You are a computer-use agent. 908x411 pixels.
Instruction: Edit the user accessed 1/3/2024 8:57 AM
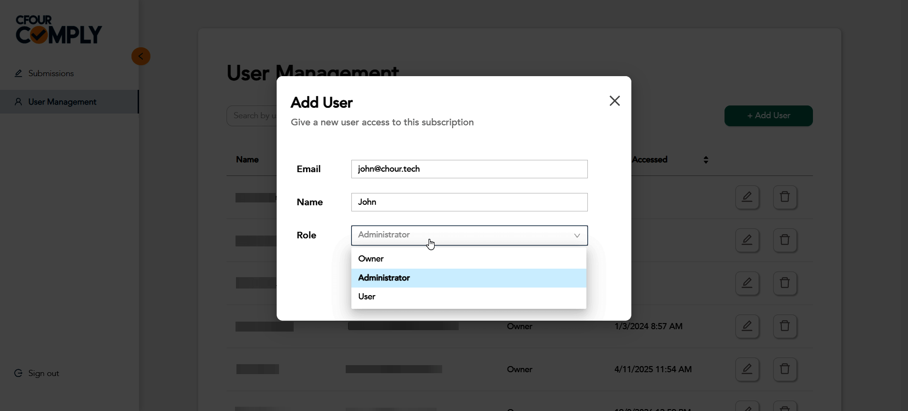pyautogui.click(x=747, y=326)
